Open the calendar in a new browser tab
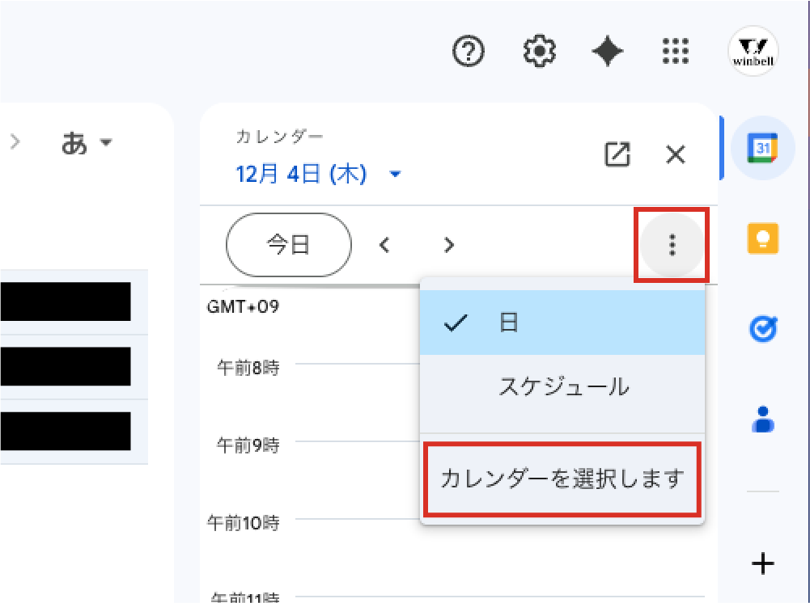Viewport: 810px width, 603px height. (x=617, y=154)
